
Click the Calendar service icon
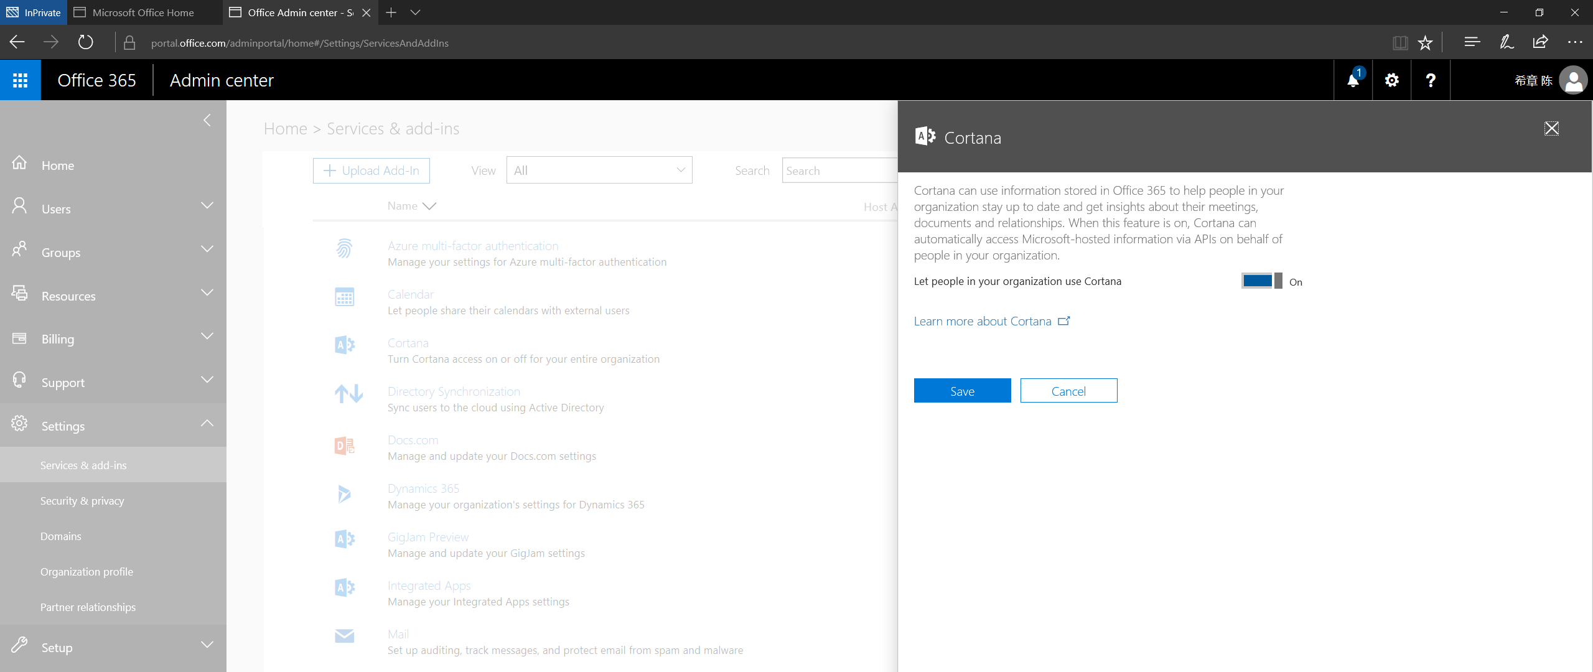345,297
